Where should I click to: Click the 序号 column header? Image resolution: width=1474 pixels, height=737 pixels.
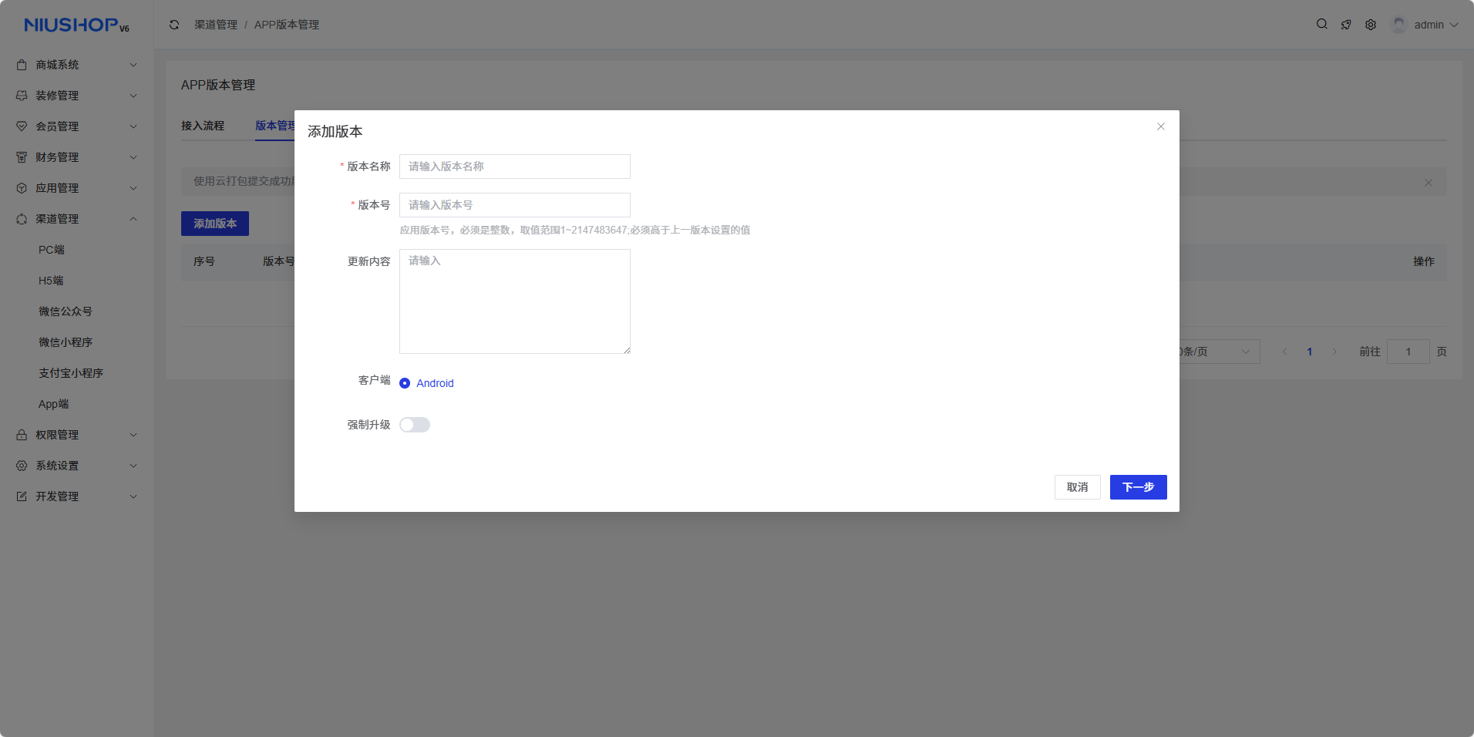[204, 261]
